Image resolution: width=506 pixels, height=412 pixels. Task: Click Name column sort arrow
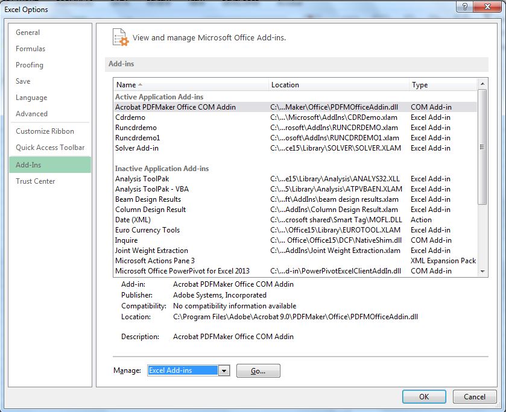(x=140, y=84)
